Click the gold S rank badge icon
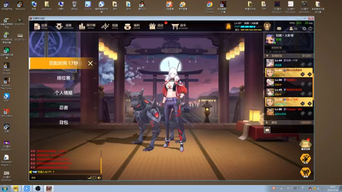Screen dimensions: 342x192 [267, 26]
